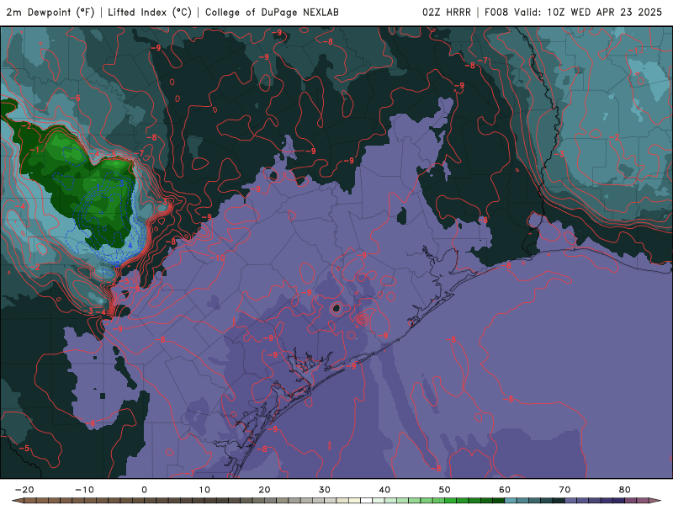The width and height of the screenshot is (673, 505).
Task: Click the 60 label on the color scale
Action: tap(505, 490)
